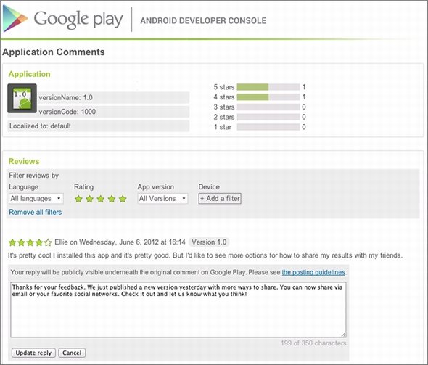Click the Application Comments heading
This screenshot has height=365, width=428.
(x=54, y=52)
